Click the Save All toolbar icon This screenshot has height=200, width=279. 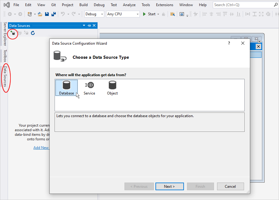[x=54, y=14]
